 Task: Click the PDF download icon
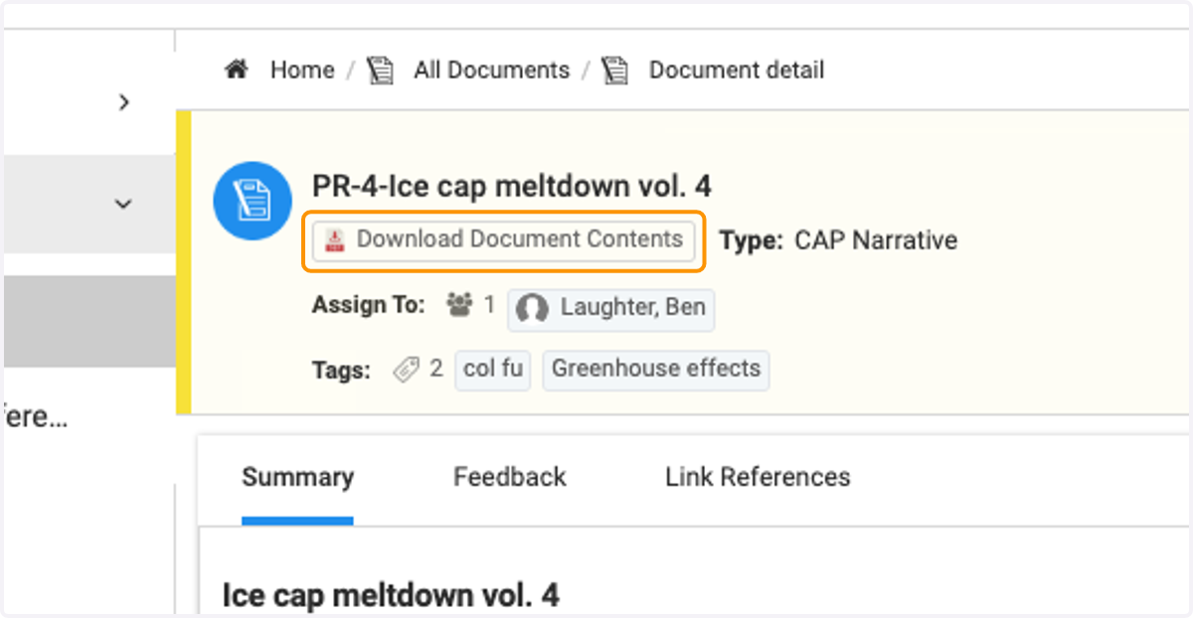[x=335, y=239]
